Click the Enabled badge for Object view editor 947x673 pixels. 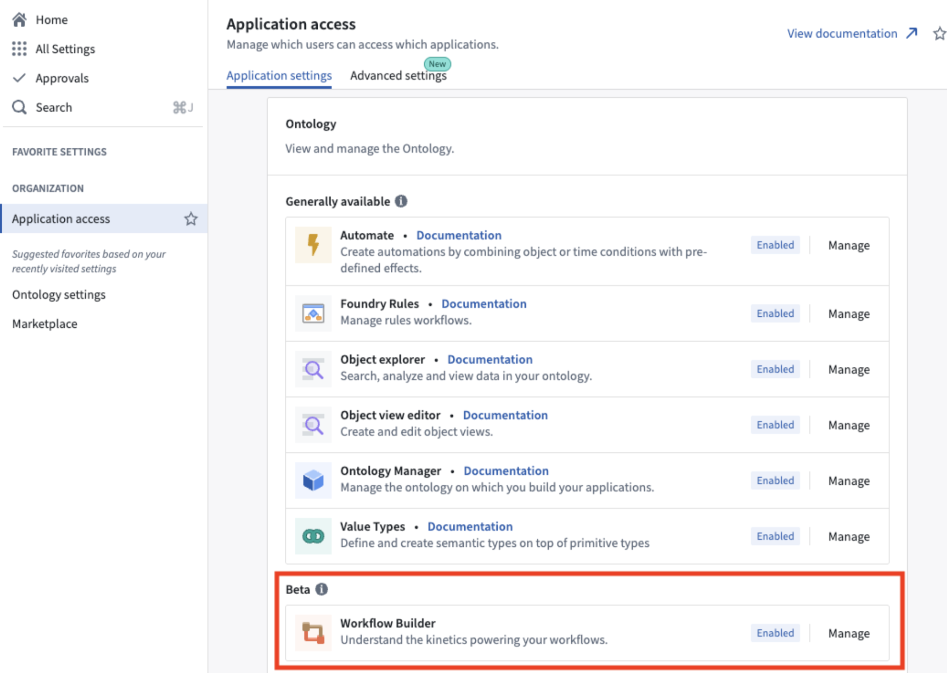pyautogui.click(x=775, y=425)
